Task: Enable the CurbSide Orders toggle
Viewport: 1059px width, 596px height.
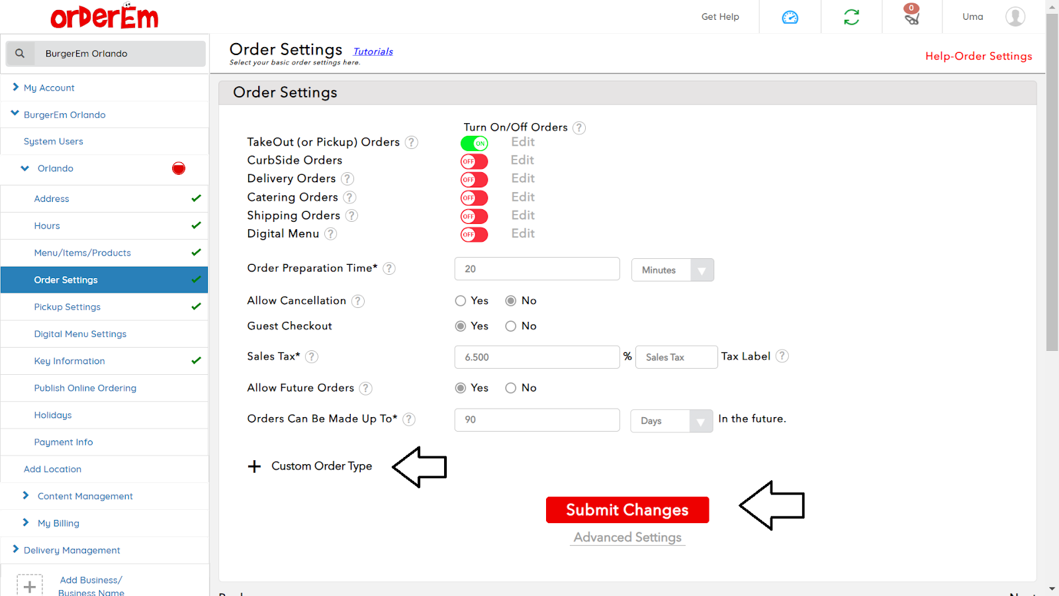Action: [x=474, y=162]
